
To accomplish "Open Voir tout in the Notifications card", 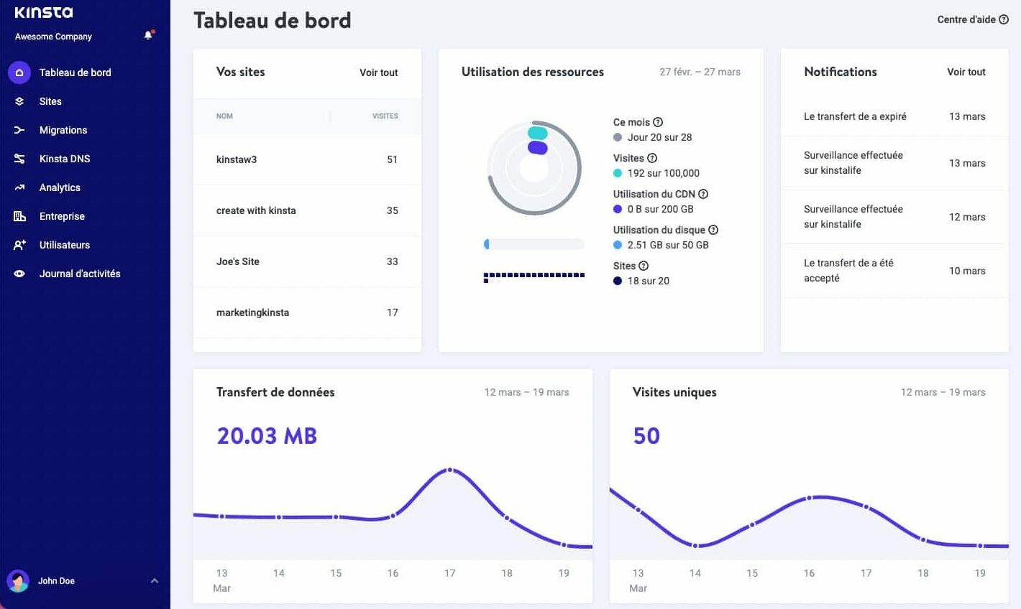I will point(966,72).
